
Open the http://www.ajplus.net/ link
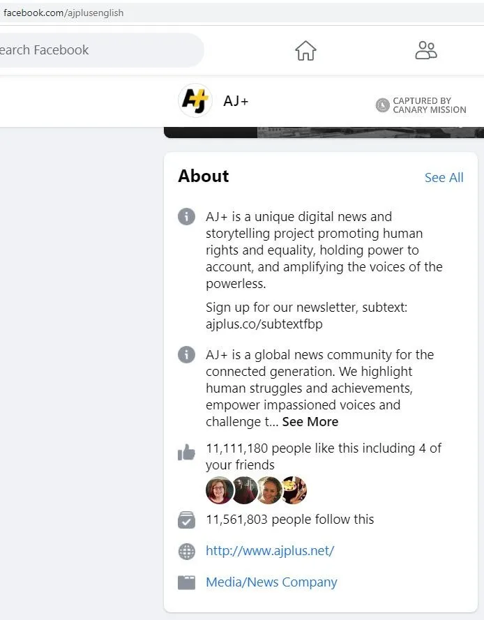click(x=270, y=551)
